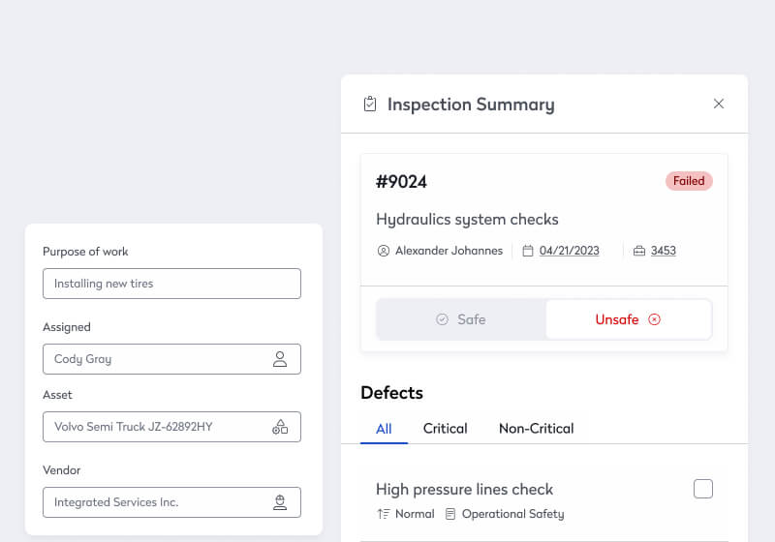Select the Safe toggle option
This screenshot has height=542, width=775.
pyautogui.click(x=461, y=319)
